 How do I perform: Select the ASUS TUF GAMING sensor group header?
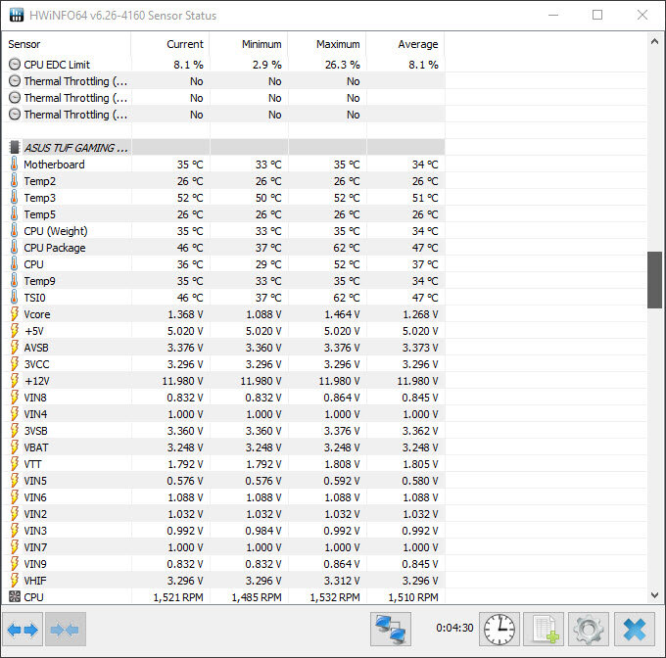(76, 148)
